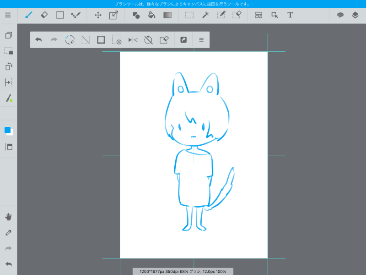Pick the Gradient tool
This screenshot has width=366, height=275.
pyautogui.click(x=167, y=15)
